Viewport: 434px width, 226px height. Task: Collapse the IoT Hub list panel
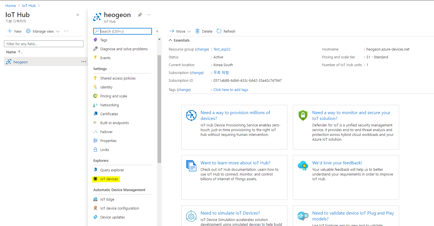(x=78, y=15)
